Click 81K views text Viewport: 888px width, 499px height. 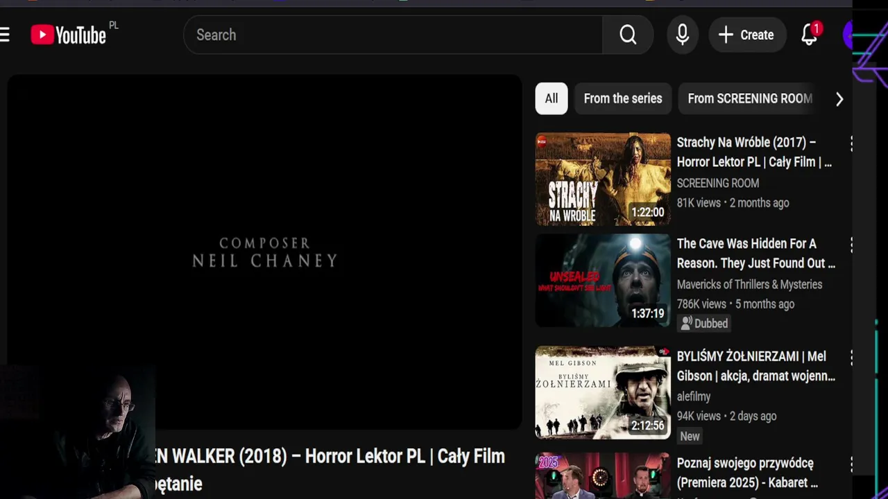pyautogui.click(x=699, y=202)
